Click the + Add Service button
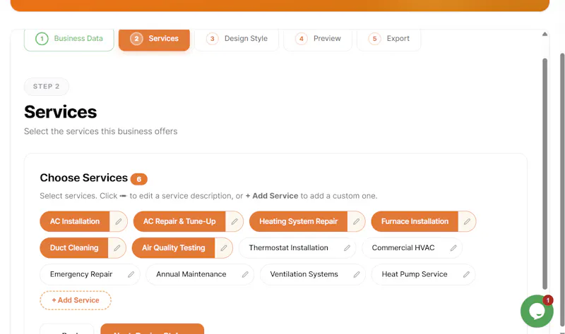 (x=76, y=300)
